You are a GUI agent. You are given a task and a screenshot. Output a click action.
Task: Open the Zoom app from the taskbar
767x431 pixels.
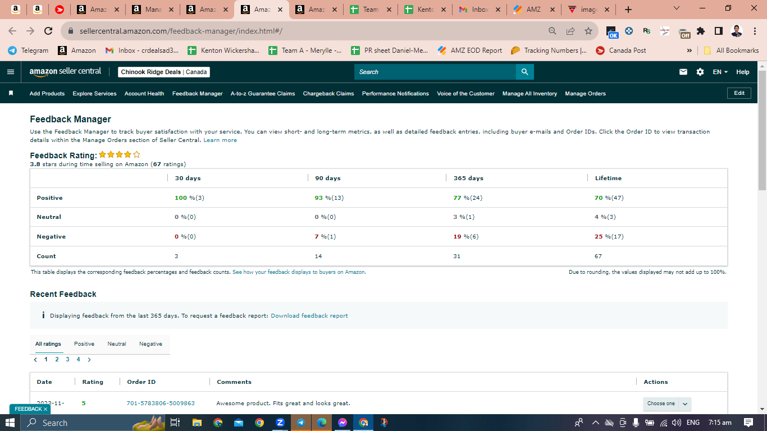[280, 423]
